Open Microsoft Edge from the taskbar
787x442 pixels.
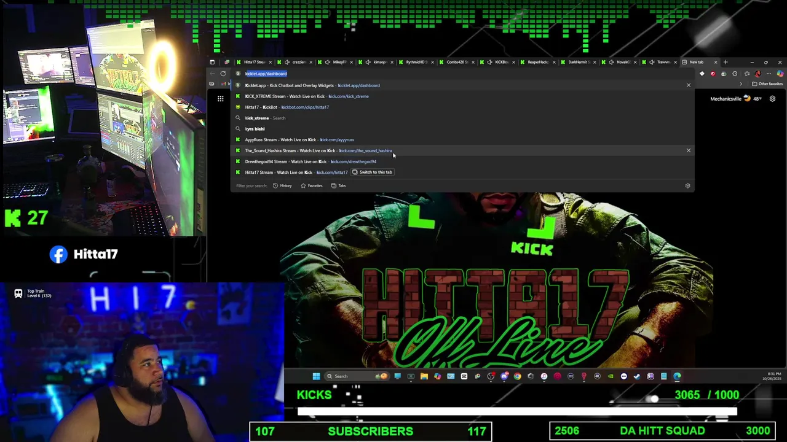point(677,376)
